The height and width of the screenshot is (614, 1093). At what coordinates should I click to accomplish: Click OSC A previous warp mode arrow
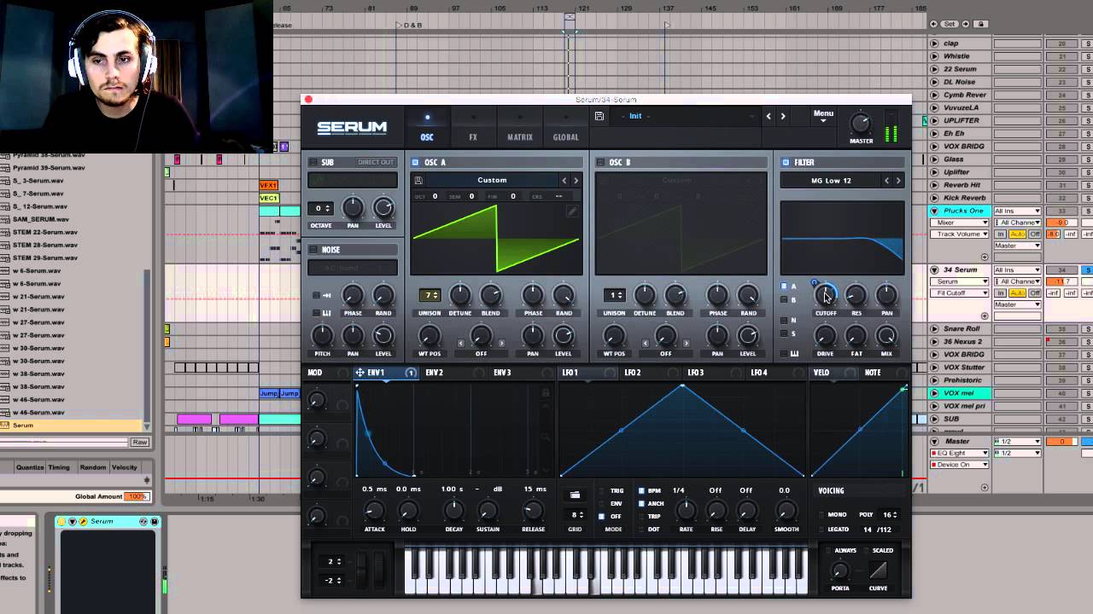point(462,343)
